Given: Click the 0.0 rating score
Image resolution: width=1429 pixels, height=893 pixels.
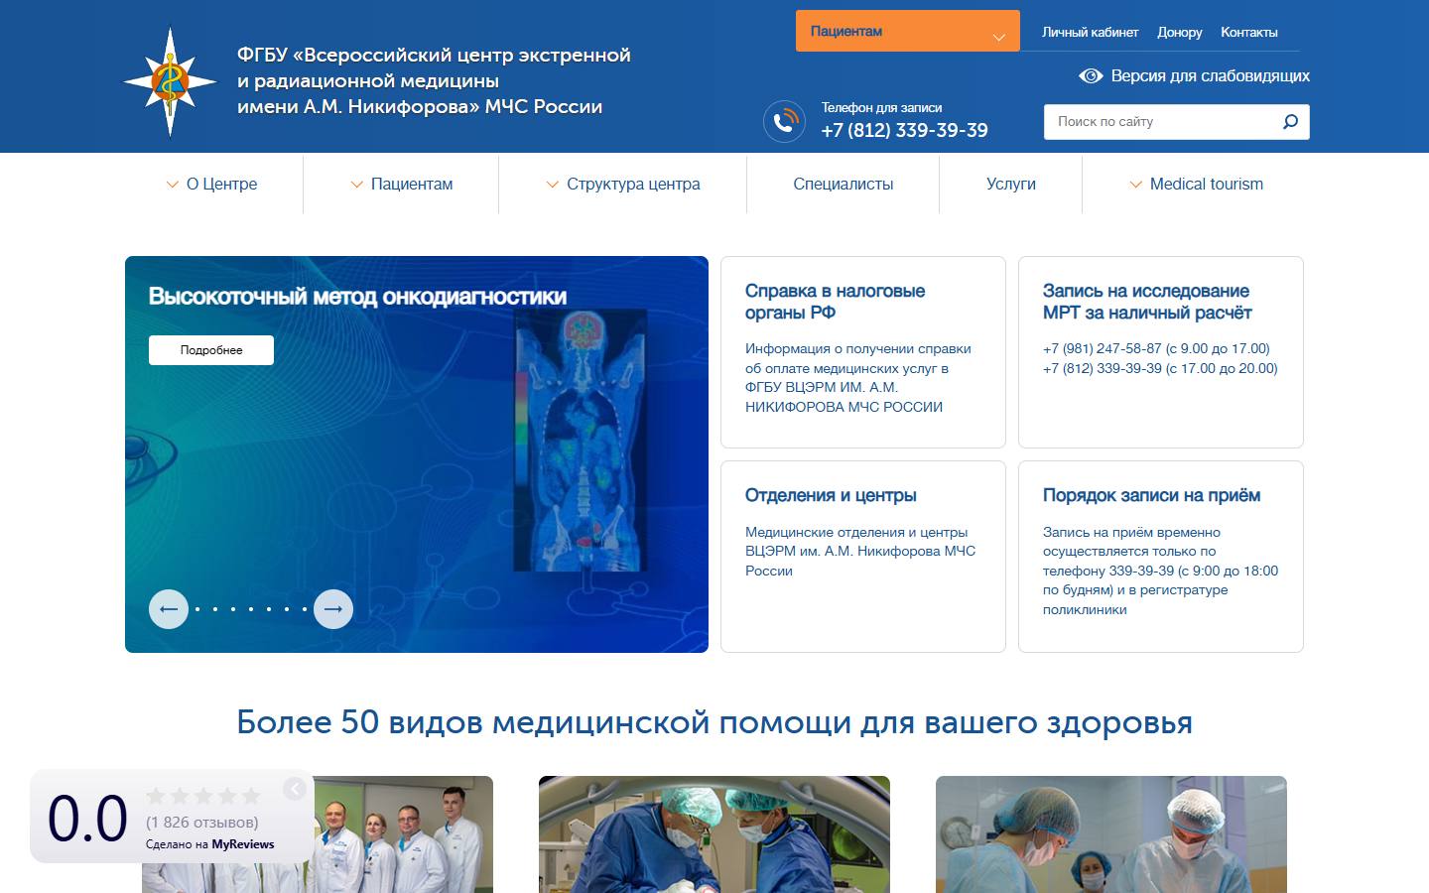Looking at the screenshot, I should coord(87,819).
